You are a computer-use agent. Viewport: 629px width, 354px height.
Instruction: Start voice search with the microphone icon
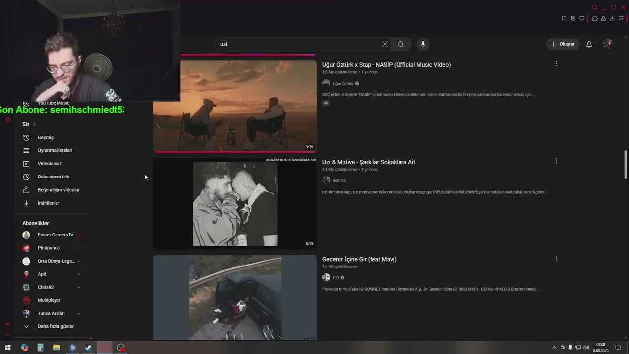[423, 44]
